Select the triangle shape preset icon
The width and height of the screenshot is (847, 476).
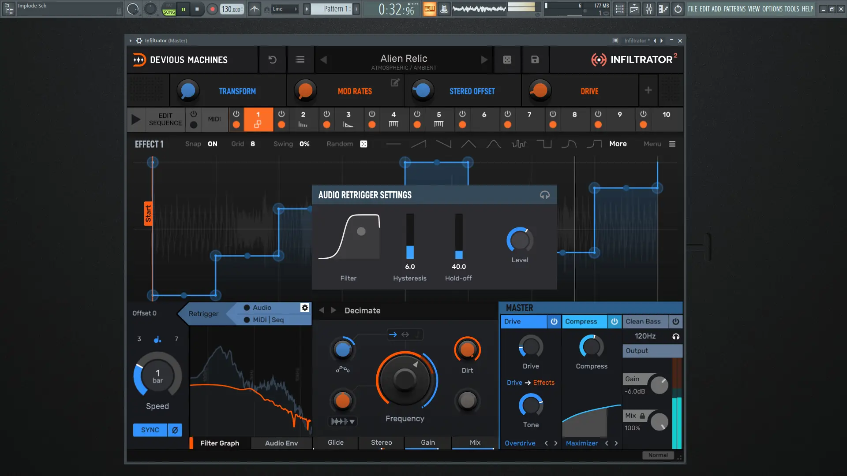tap(468, 144)
